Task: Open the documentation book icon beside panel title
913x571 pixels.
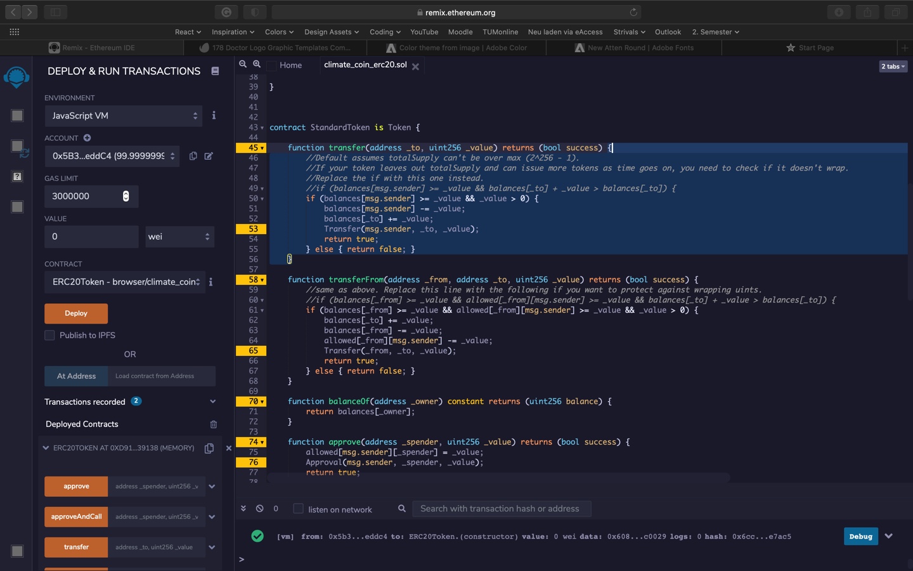Action: (215, 71)
